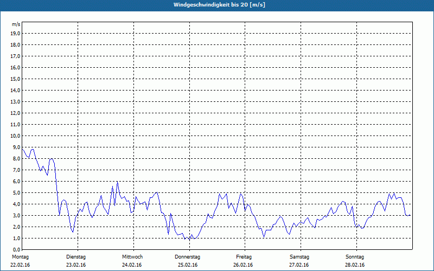Select the 'Freitag' day label
This screenshot has height=271, width=434.
point(244,257)
